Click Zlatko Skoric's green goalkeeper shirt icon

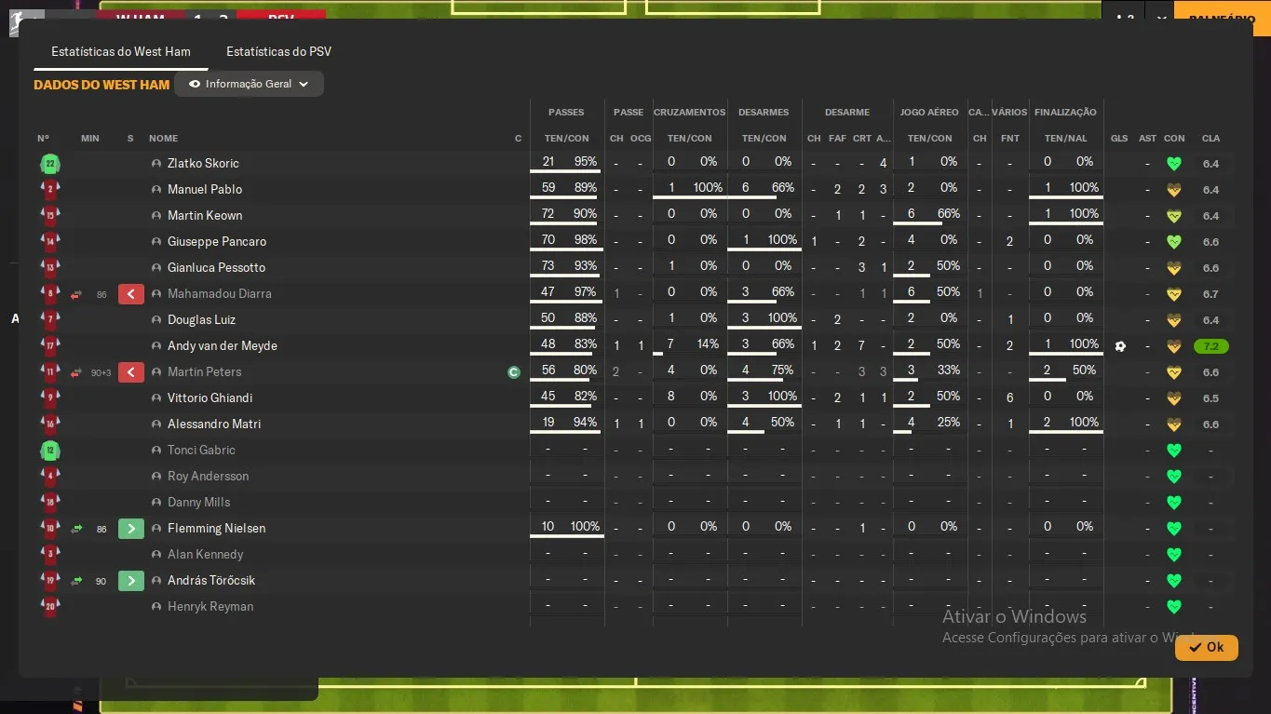pyautogui.click(x=50, y=164)
